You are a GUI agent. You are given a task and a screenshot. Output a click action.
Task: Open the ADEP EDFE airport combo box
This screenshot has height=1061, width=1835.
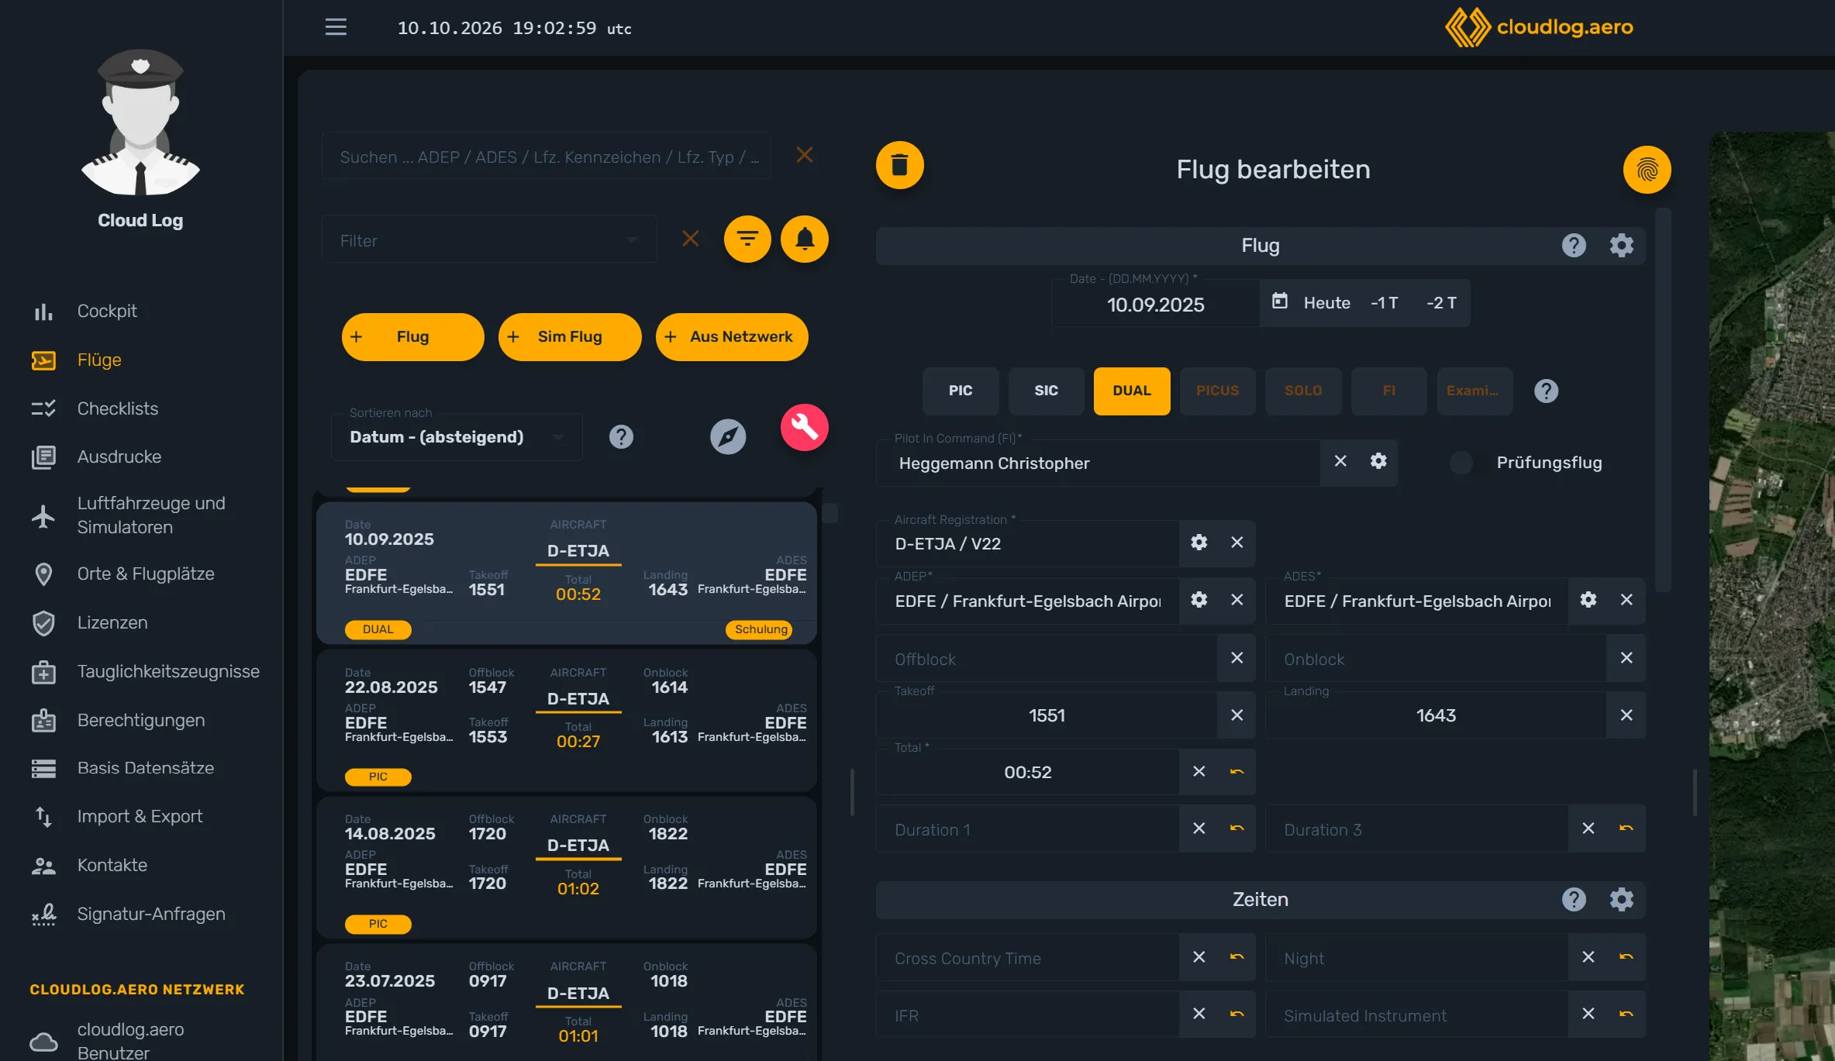(x=1029, y=601)
